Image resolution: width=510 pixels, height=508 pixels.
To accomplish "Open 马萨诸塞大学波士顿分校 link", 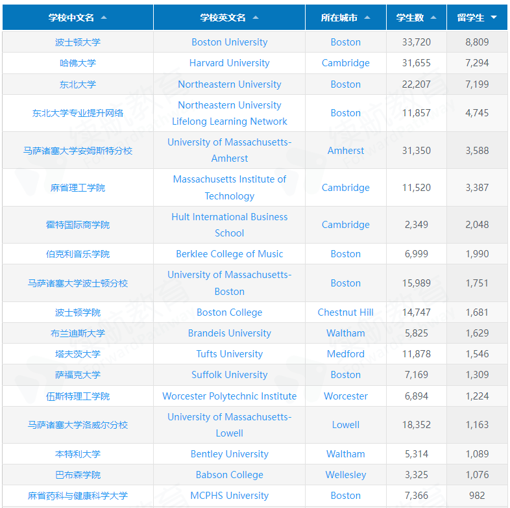I will (78, 283).
